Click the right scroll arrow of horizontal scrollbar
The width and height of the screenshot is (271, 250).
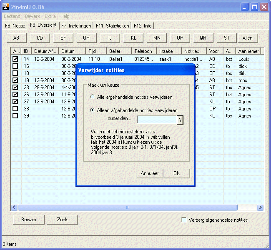pos(260,207)
